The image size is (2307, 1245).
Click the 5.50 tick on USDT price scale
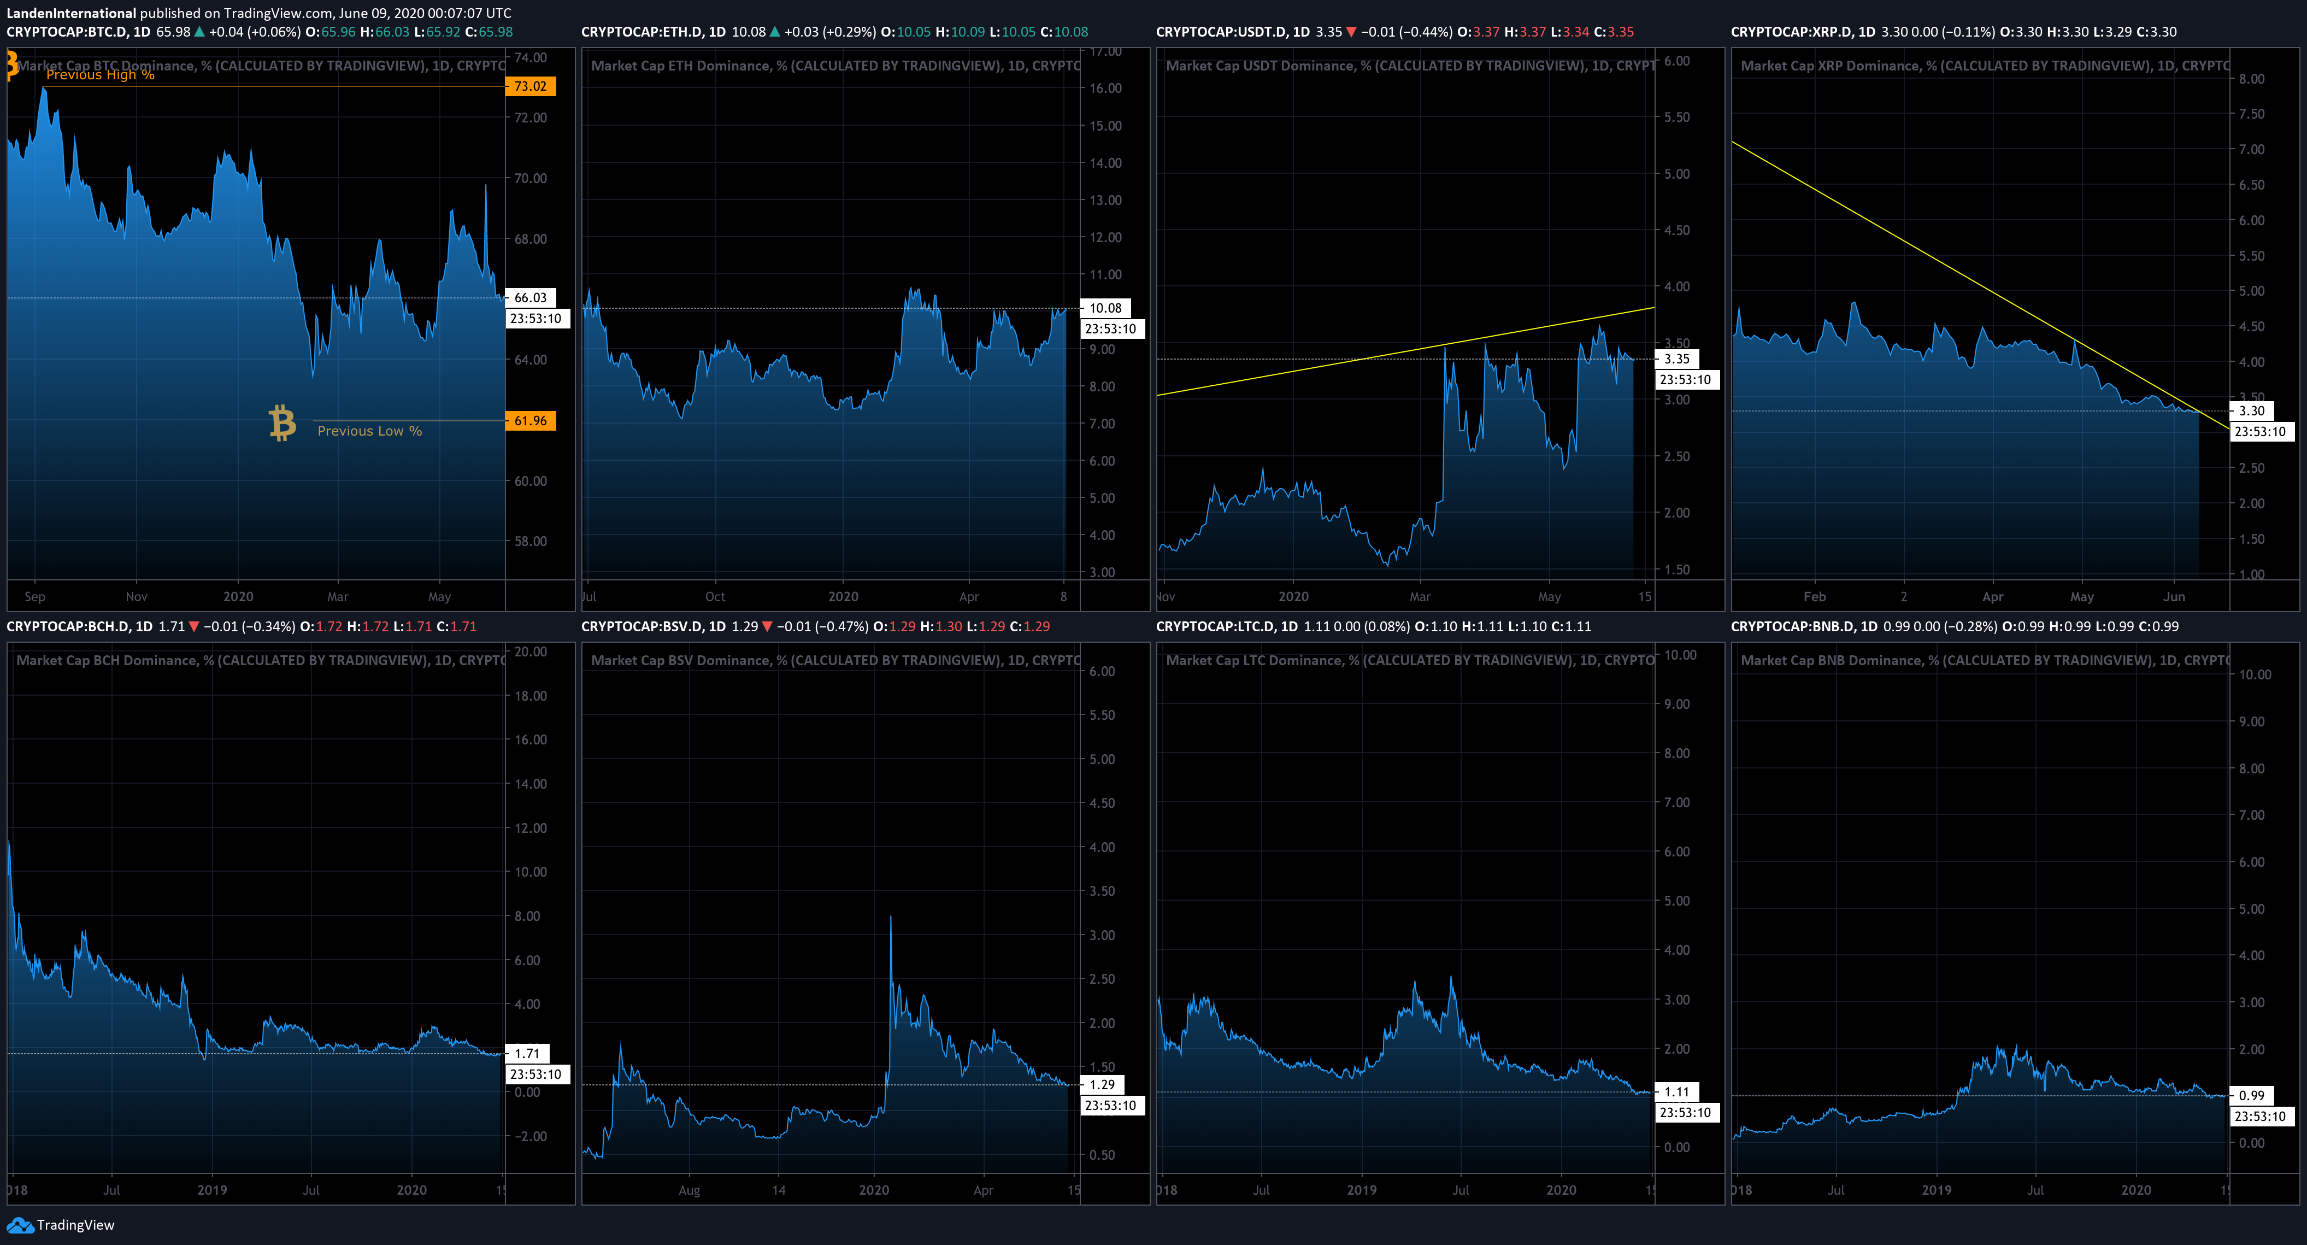[x=1676, y=118]
